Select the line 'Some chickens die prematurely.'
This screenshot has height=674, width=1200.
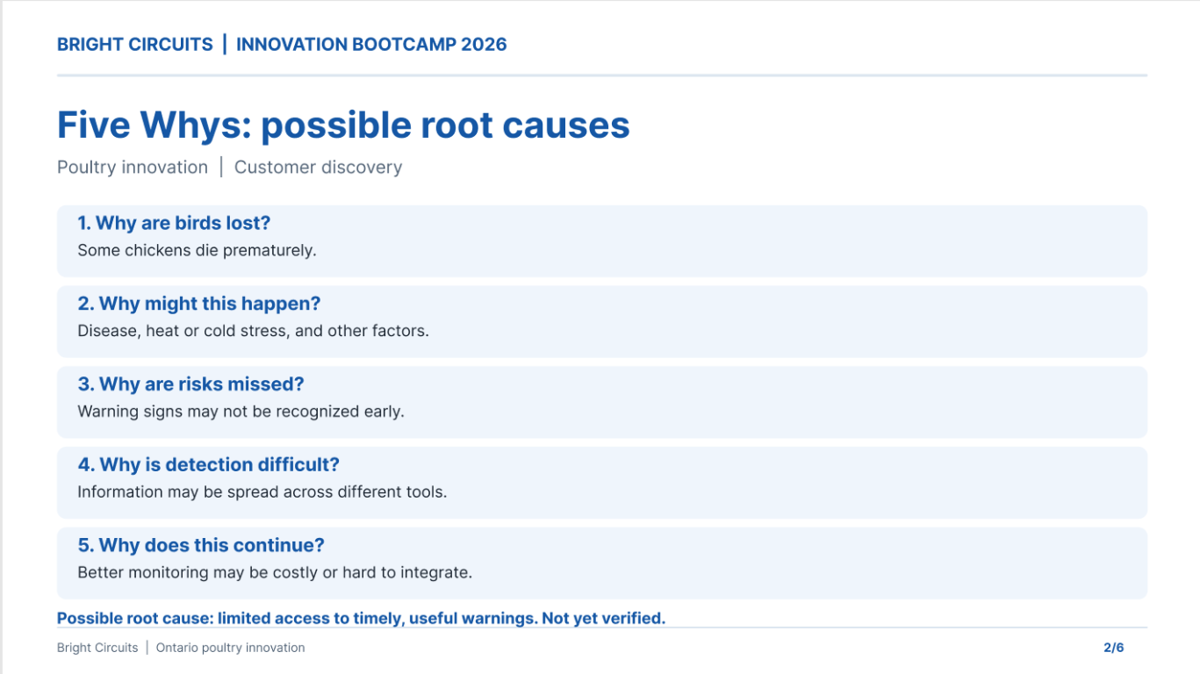tap(197, 250)
